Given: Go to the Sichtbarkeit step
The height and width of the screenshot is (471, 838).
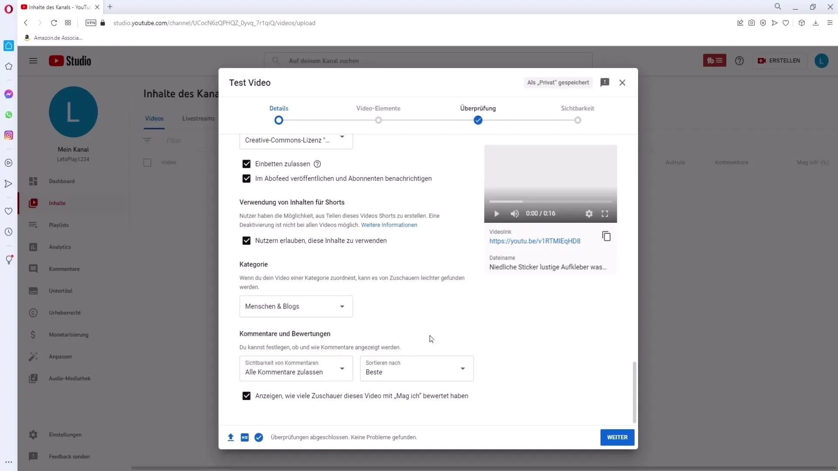Looking at the screenshot, I should point(577,114).
